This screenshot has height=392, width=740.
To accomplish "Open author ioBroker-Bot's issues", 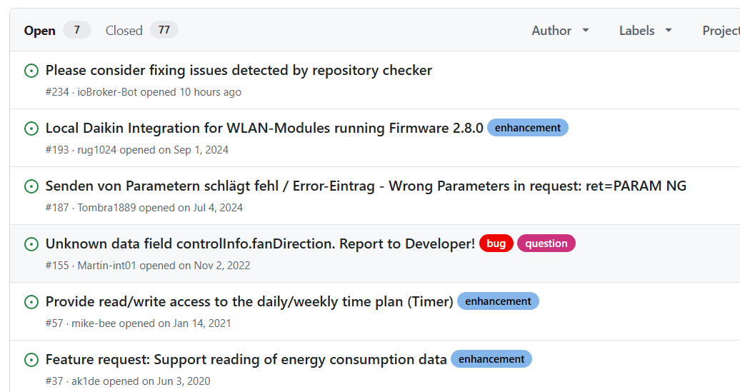I will pos(107,92).
